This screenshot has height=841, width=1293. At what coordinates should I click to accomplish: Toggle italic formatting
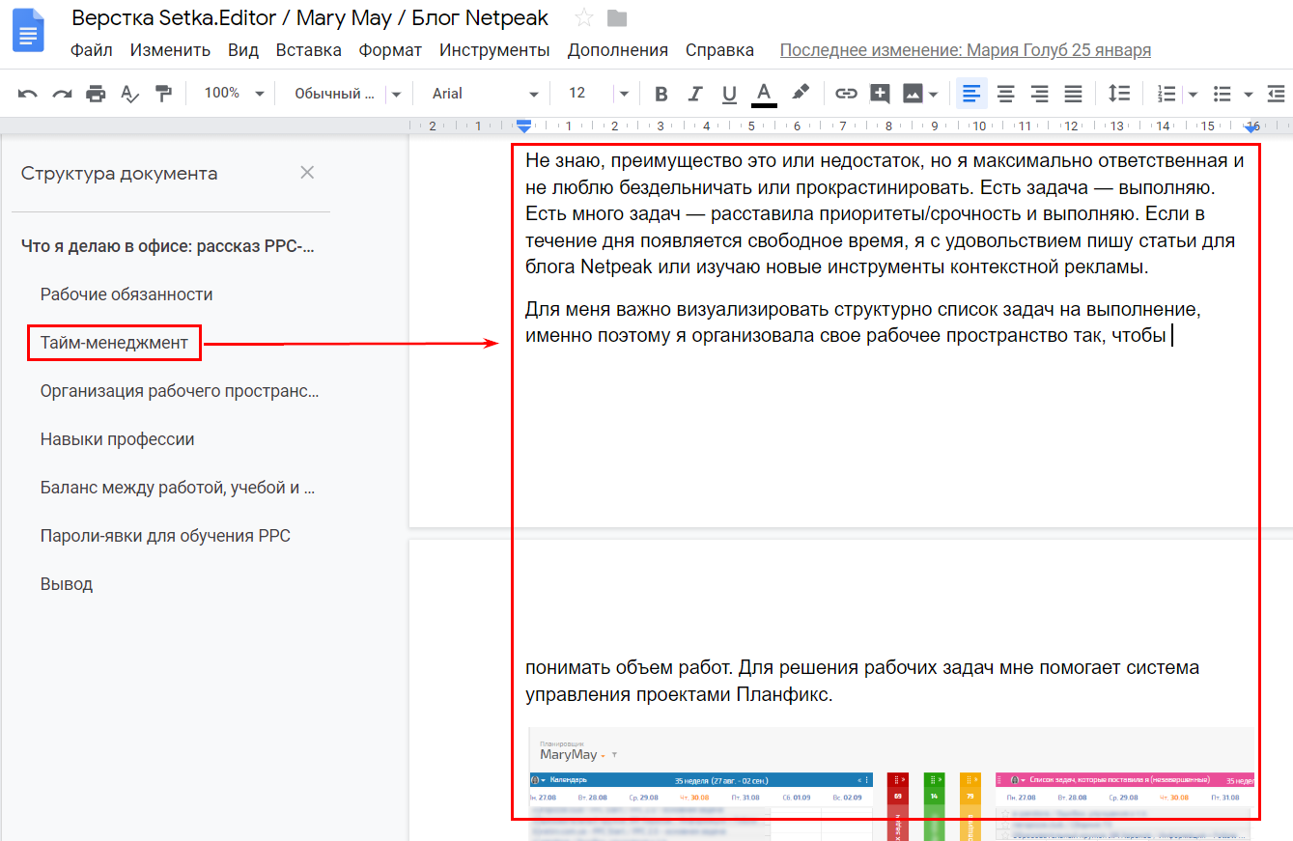point(695,94)
